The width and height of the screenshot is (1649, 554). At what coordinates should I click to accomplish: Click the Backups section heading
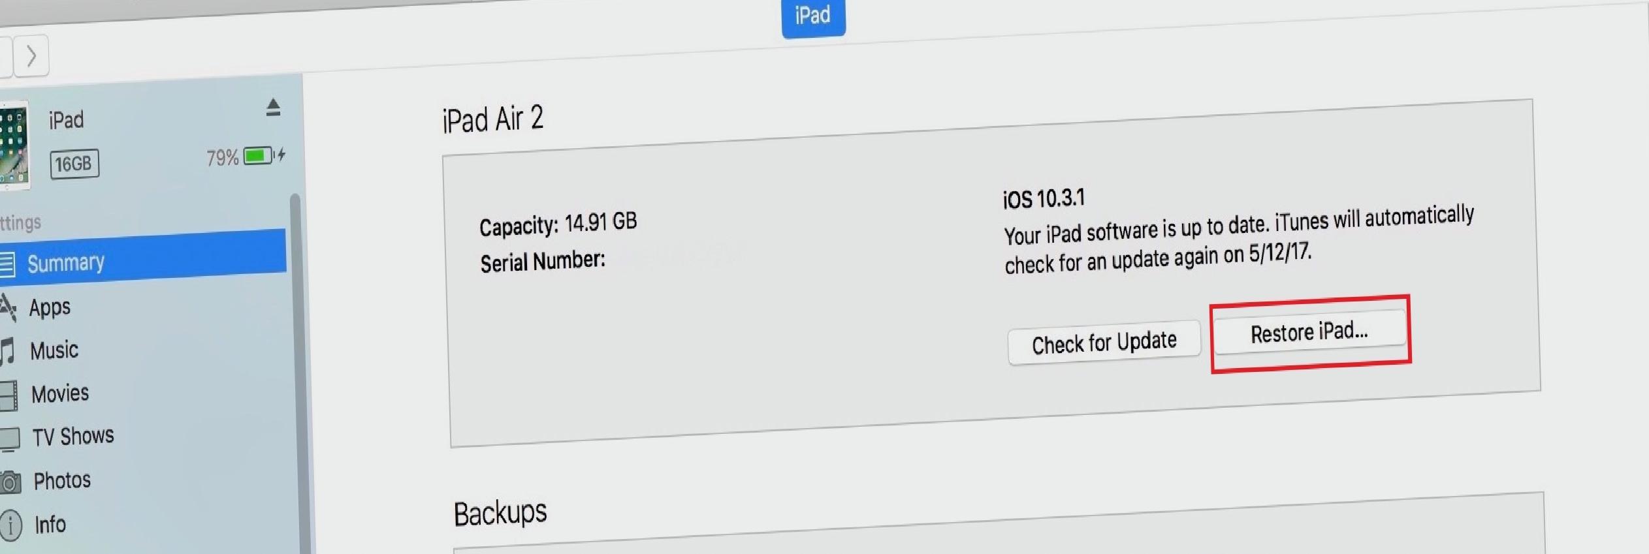pos(500,513)
